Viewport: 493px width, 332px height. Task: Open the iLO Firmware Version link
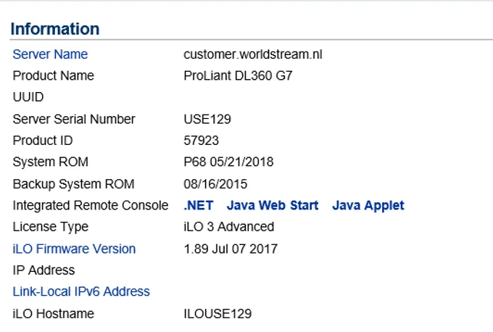coord(74,249)
